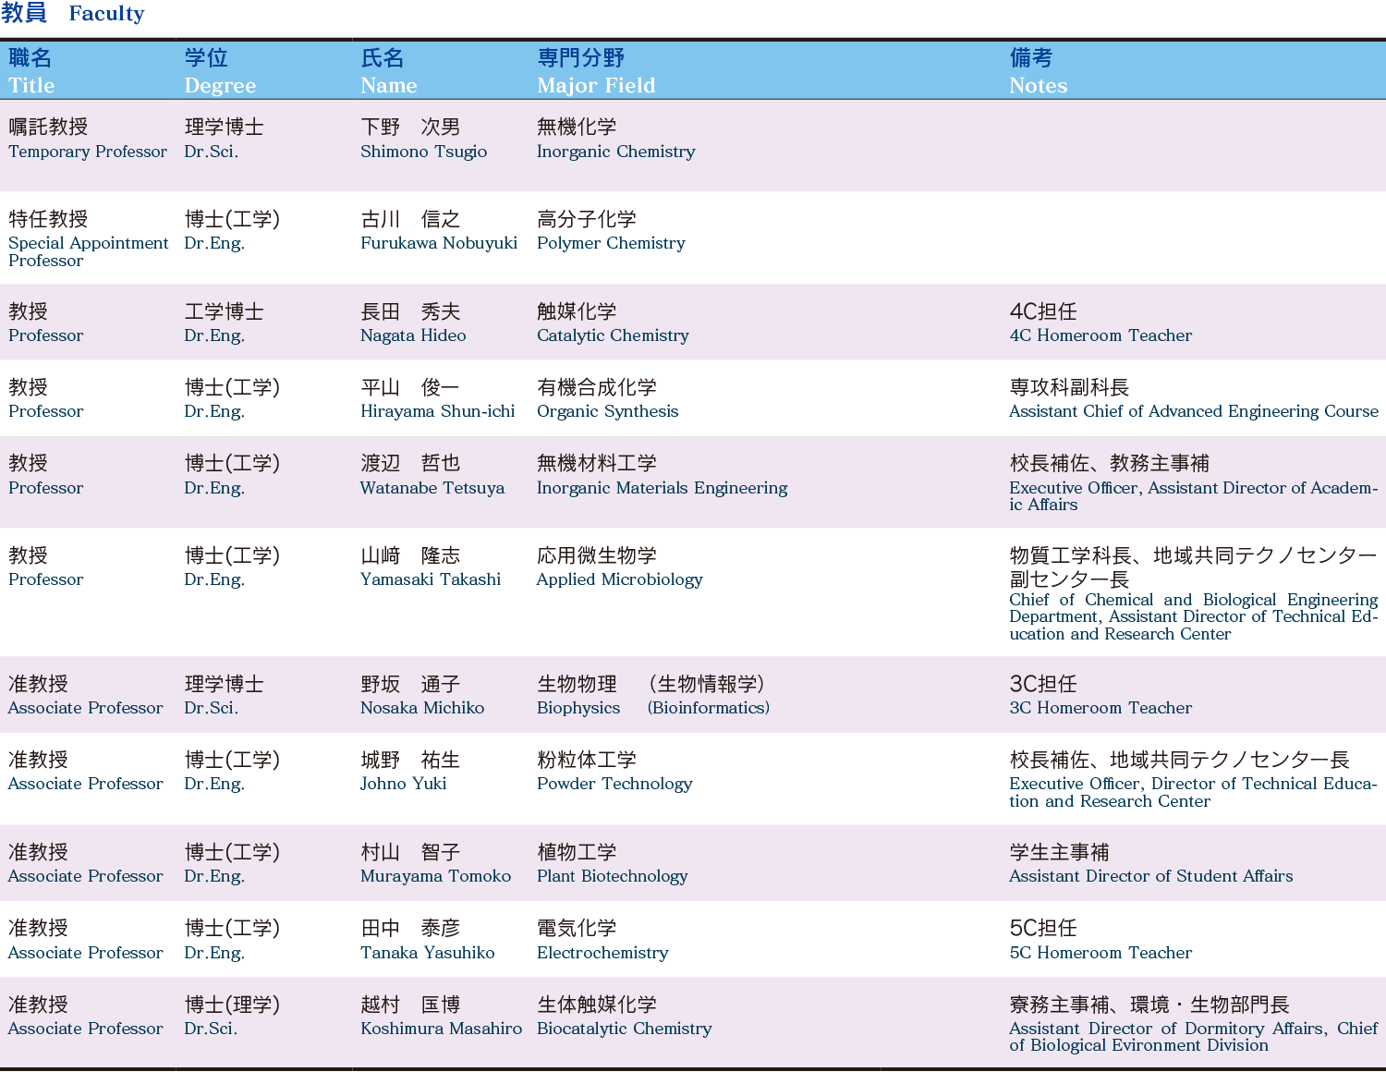
Task: Select 'Special Appointment Professor' title cell
Action: point(89,251)
